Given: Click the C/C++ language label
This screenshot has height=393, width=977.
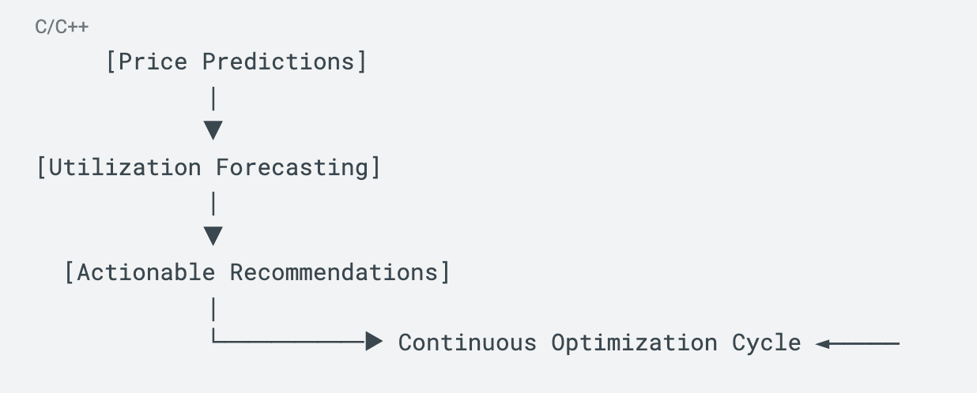Looking at the screenshot, I should [x=62, y=28].
